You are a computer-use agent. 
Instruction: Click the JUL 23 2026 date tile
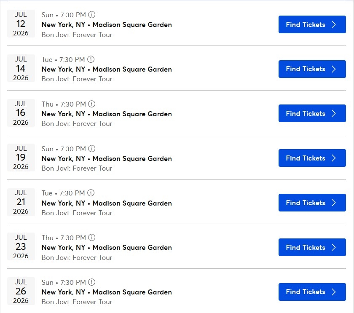coord(21,246)
